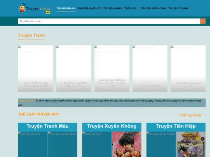This screenshot has width=210, height=157.
Task: Click the TruyenTranh HD logo
Action: (34, 8)
